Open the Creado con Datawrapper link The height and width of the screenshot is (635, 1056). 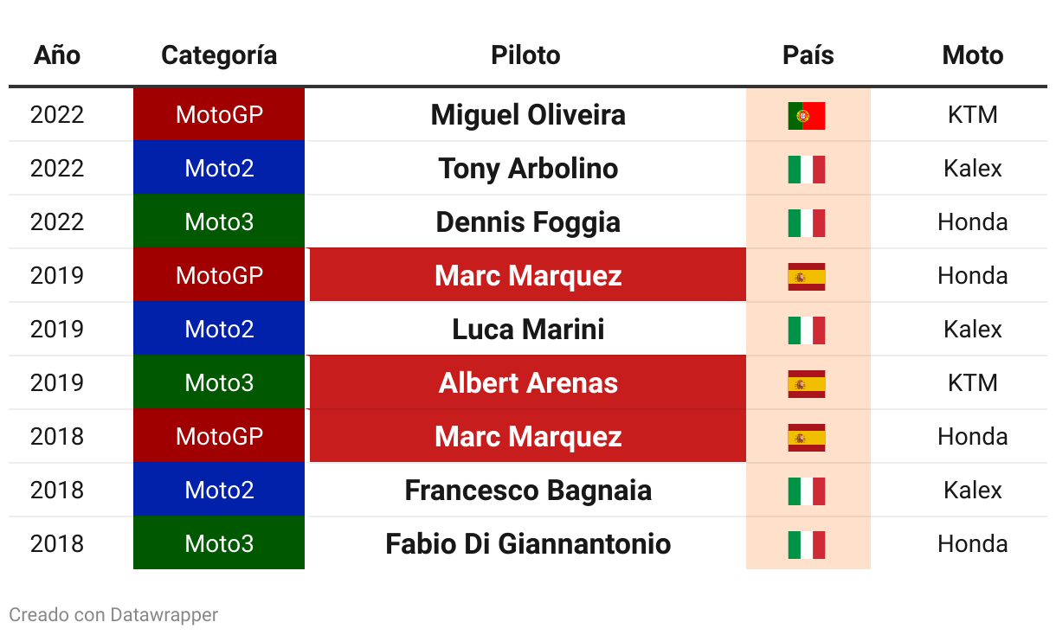pos(113,615)
